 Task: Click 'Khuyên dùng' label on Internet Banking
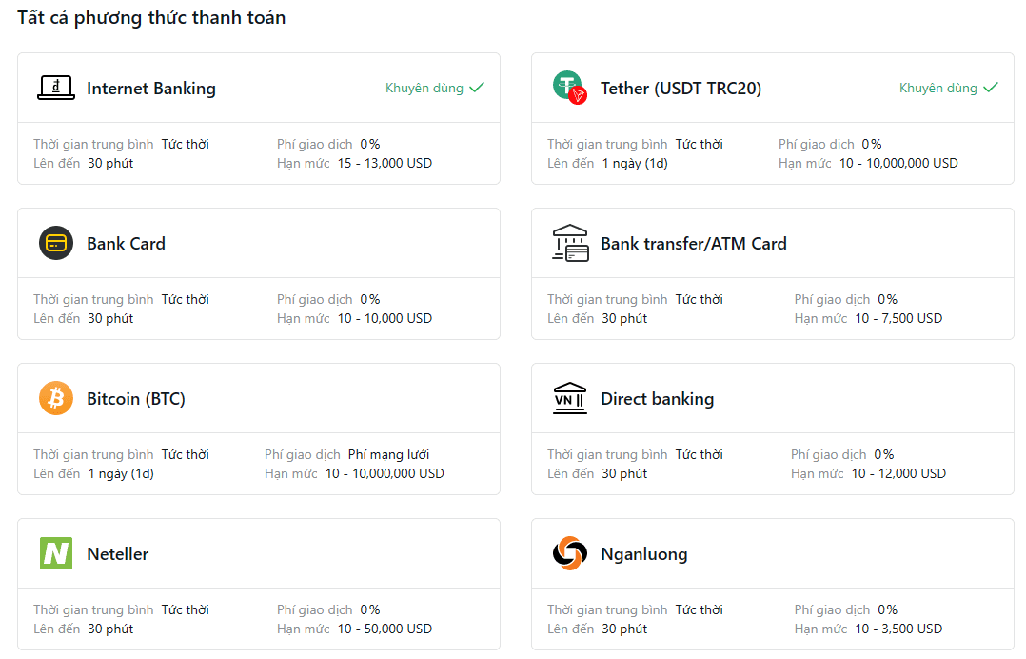[424, 88]
